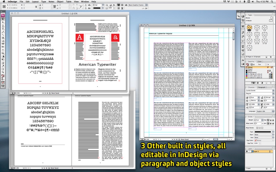Select round Cap option in Stroke panel
The image size is (276, 172).
tap(270, 120)
